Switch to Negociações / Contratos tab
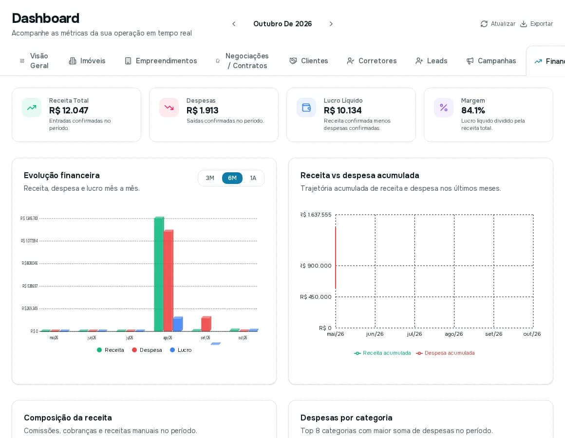The image size is (565, 438). (x=243, y=61)
